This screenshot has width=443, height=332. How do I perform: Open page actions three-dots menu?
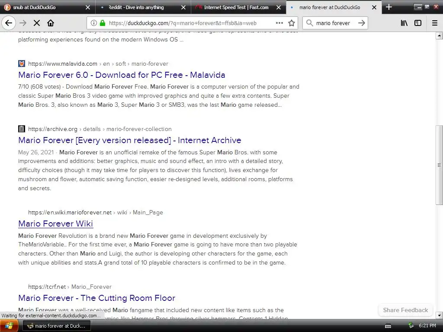[279, 23]
